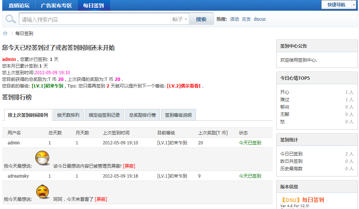Click hot search link 活动
Viewport: 359px width, 209px height.
234,19
